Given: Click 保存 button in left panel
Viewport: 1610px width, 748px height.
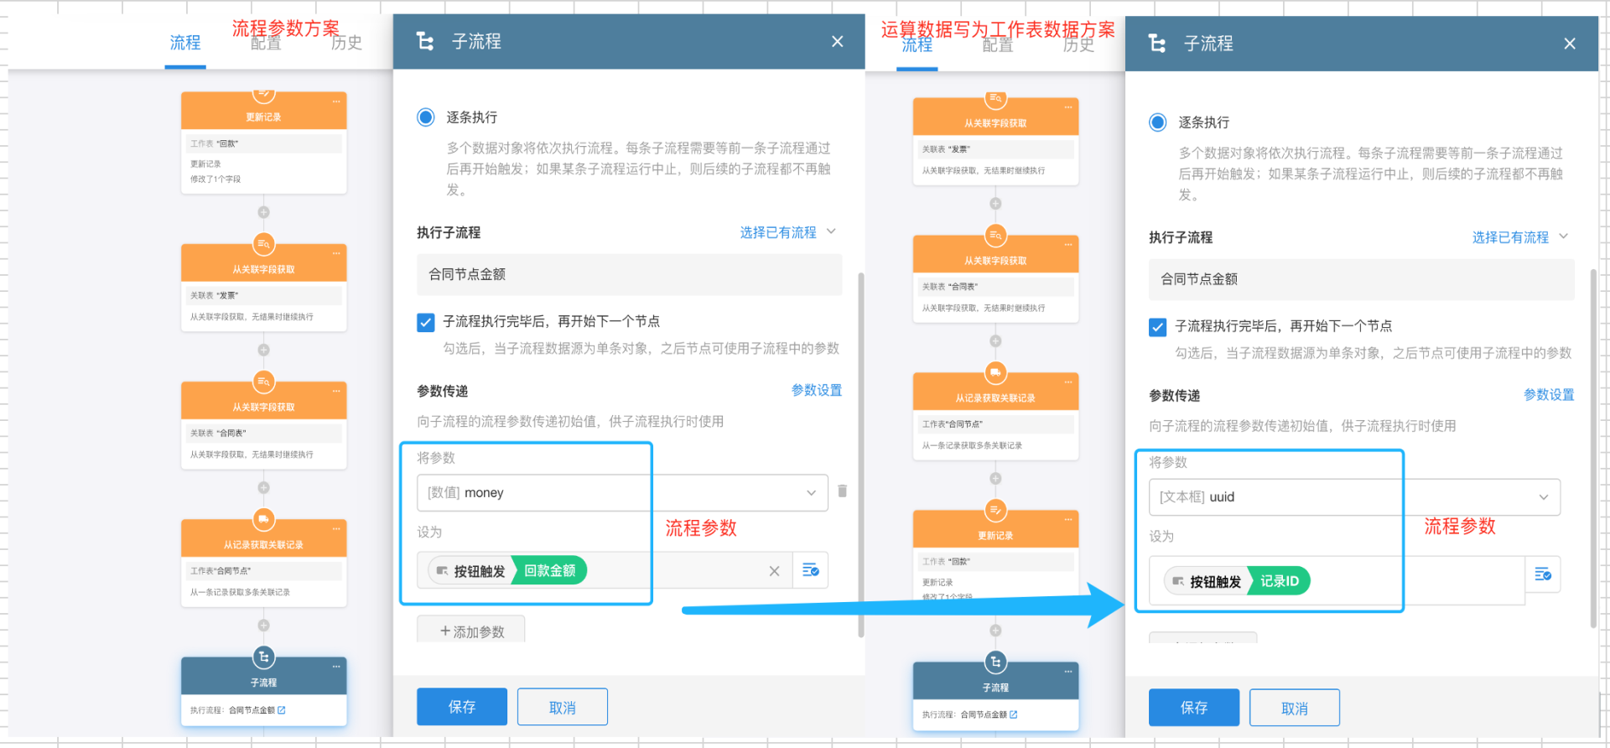Looking at the screenshot, I should [x=461, y=707].
